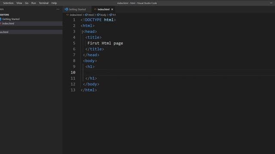Click the opening <h1> tag
275x154 pixels.
click(90, 67)
